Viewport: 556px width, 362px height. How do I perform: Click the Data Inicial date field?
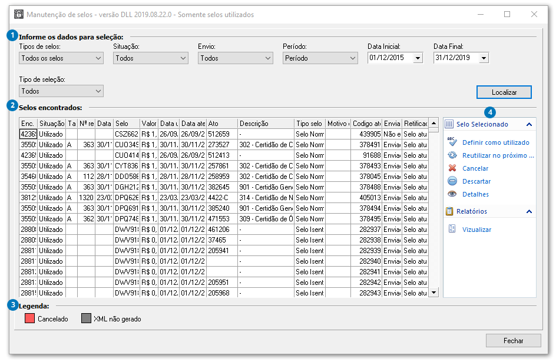(x=390, y=58)
